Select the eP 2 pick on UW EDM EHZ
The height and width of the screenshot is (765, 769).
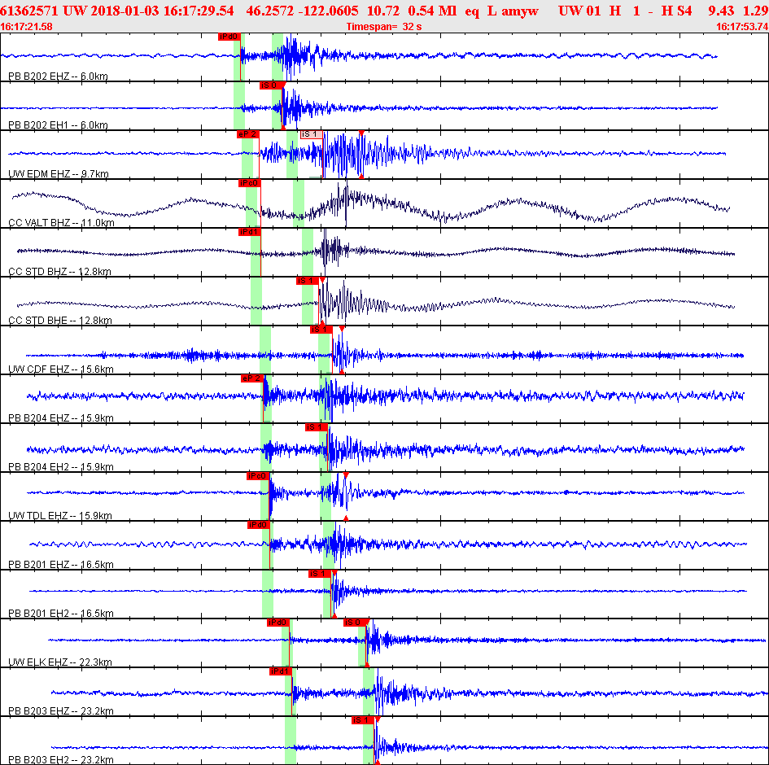click(247, 134)
